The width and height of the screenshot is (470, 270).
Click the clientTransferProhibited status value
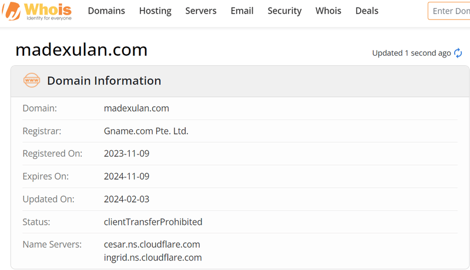point(153,222)
